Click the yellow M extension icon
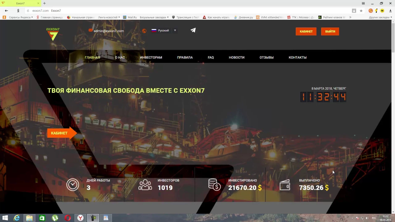395x222 pixels. click(382, 10)
